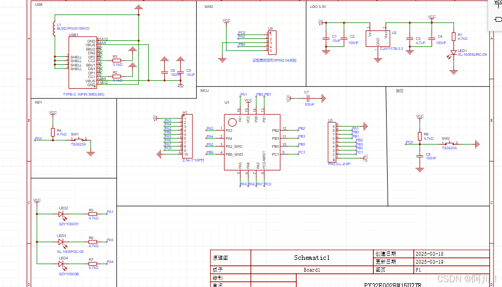Select capacitor C1 in the LDO block

click(326, 39)
